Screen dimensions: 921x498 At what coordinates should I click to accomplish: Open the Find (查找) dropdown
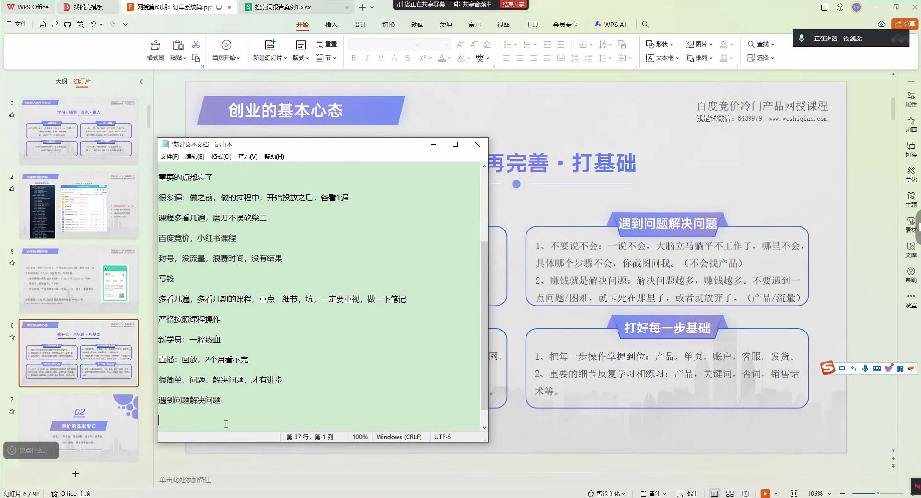761,44
